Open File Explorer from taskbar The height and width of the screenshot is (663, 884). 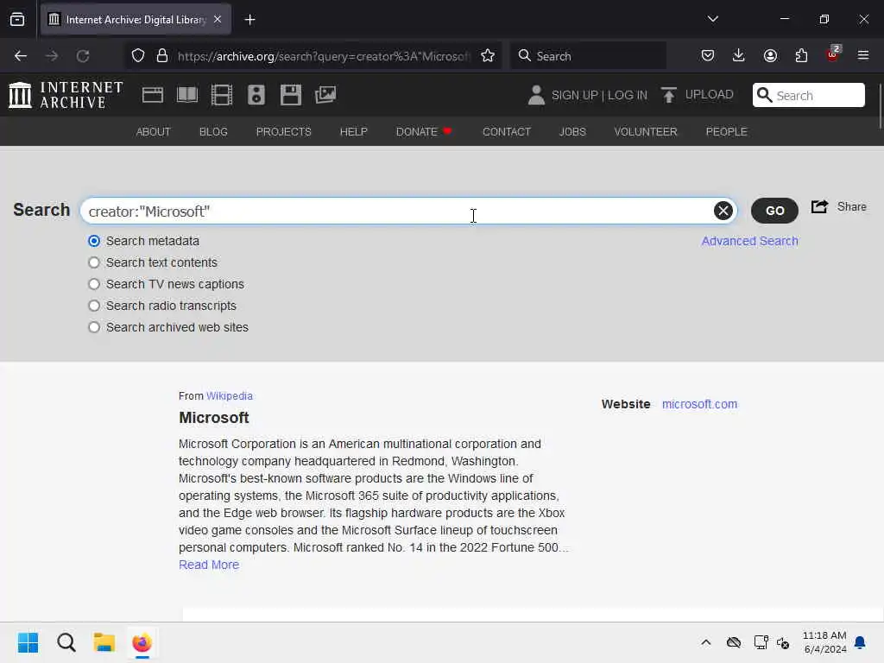point(104,642)
